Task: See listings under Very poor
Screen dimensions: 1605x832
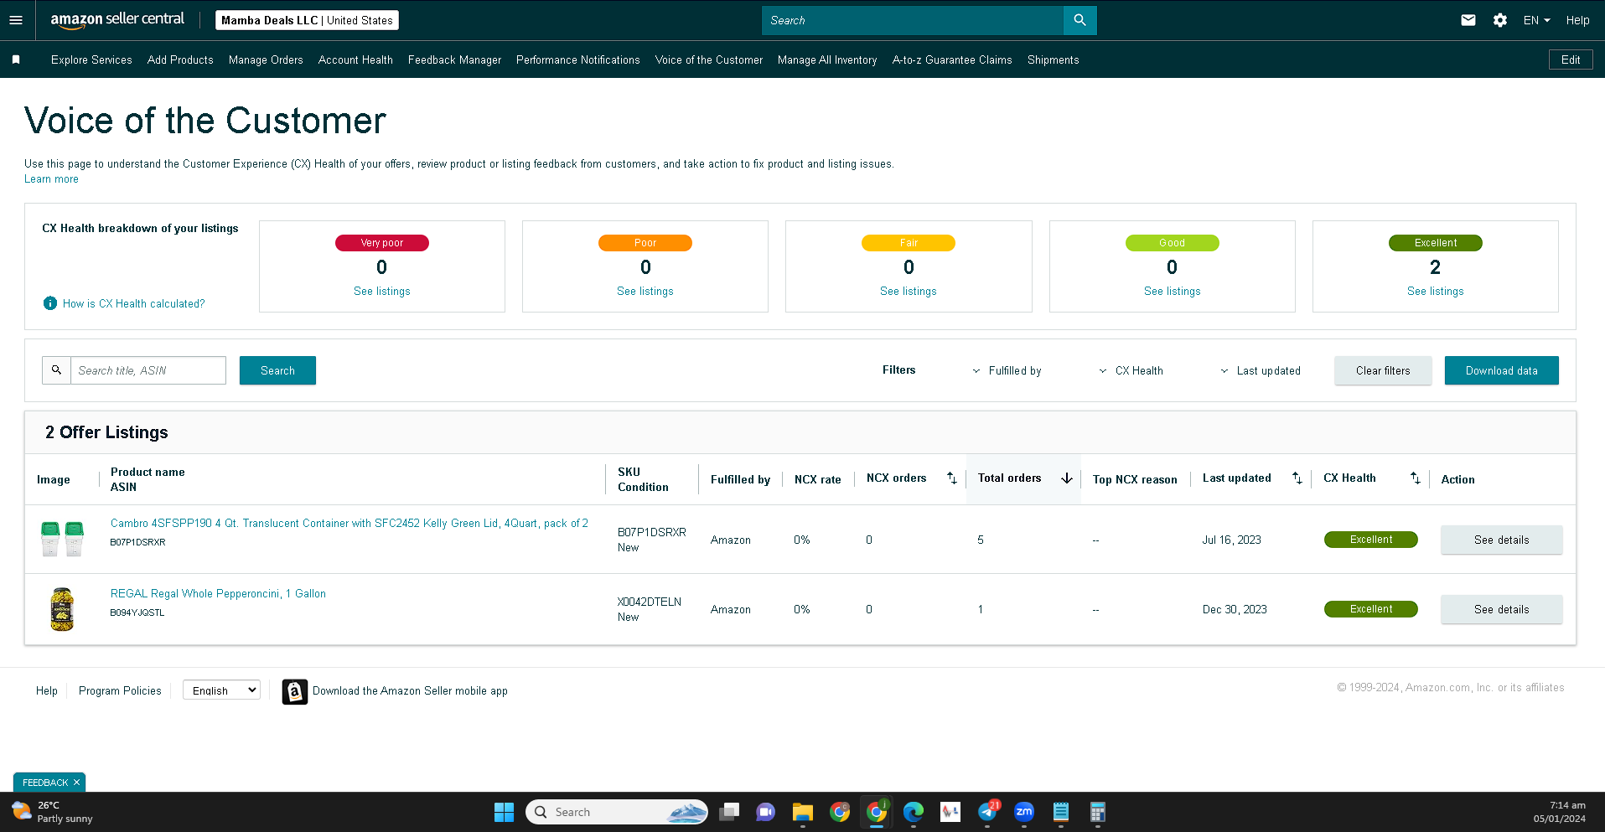Action: 382,291
